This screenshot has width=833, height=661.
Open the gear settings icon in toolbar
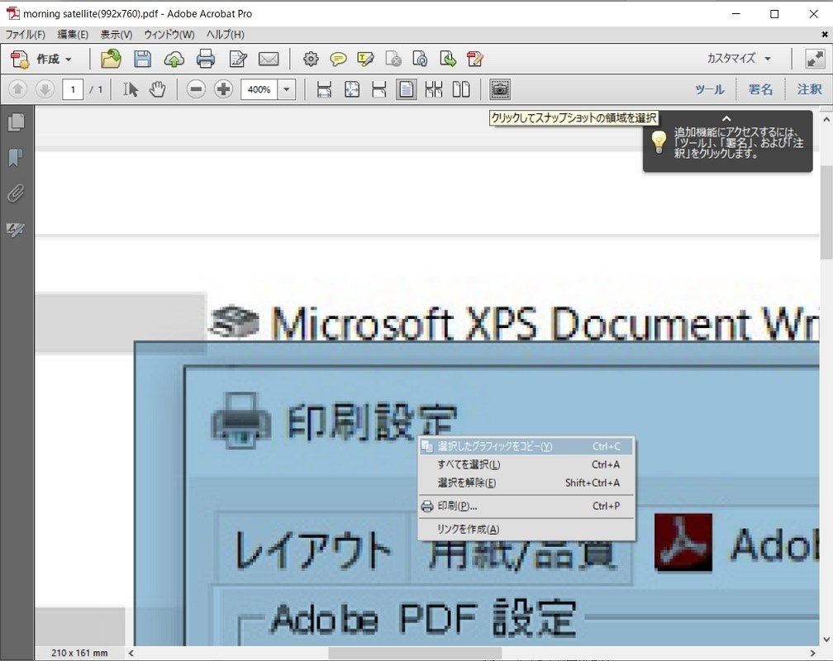(x=311, y=59)
